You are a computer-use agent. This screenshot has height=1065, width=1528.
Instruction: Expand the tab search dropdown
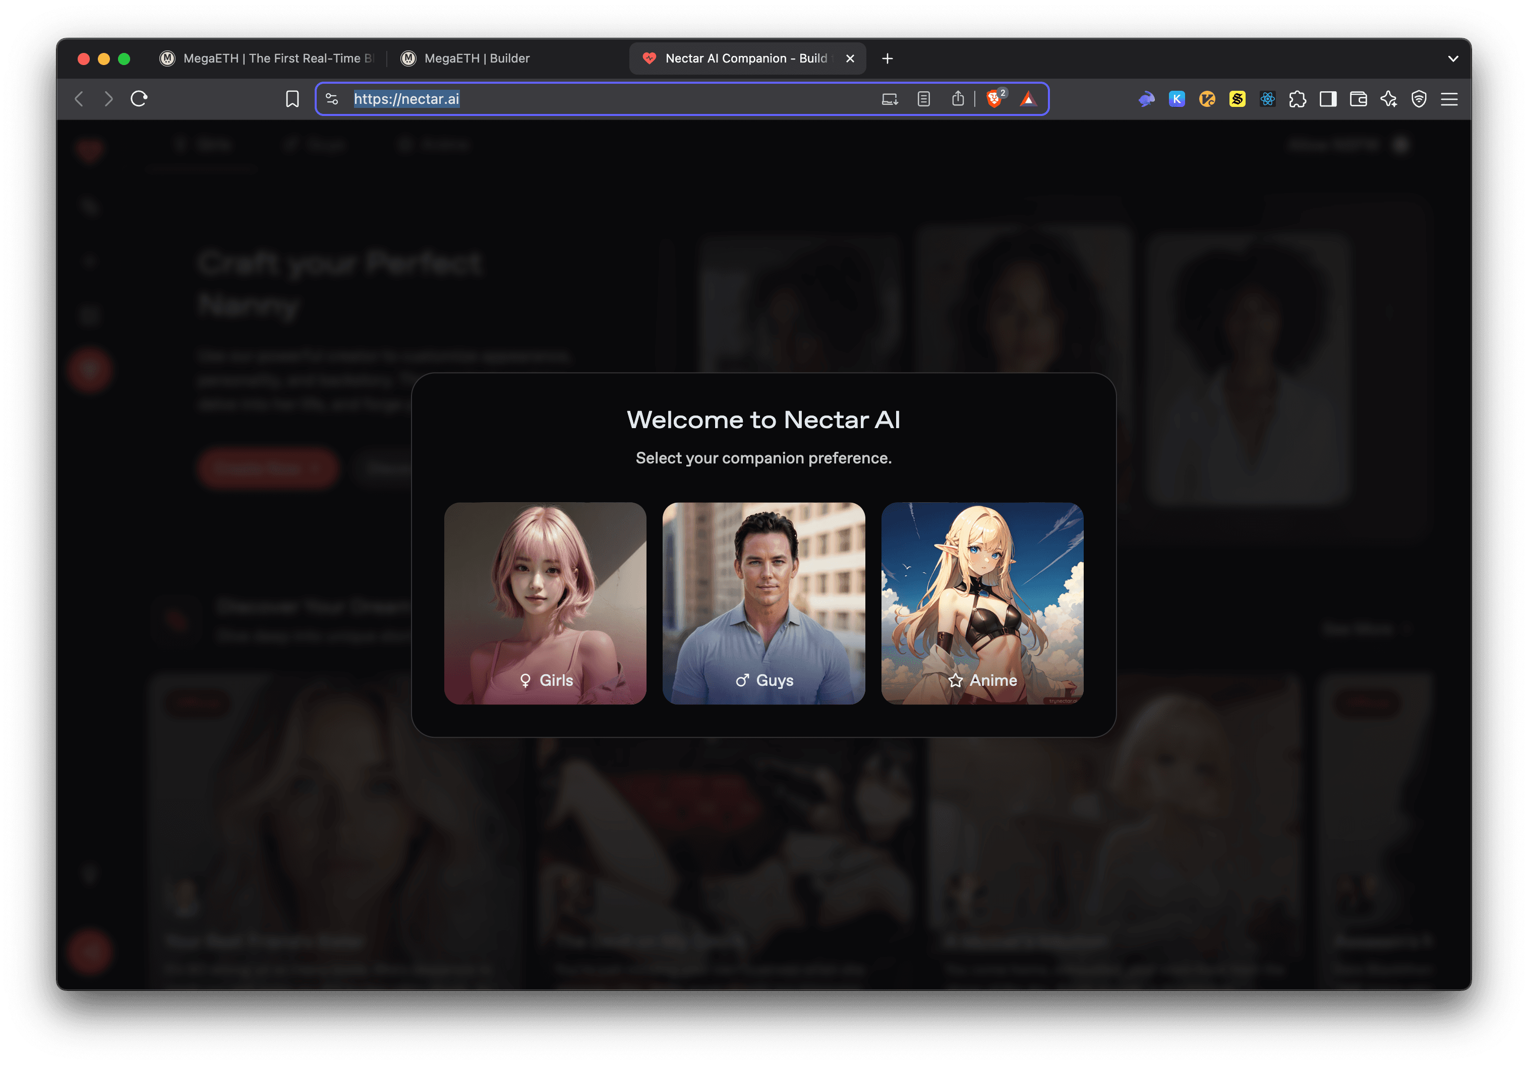click(x=1453, y=58)
